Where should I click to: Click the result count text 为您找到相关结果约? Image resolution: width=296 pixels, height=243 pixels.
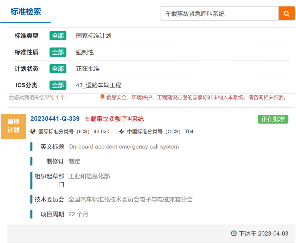click(32, 97)
